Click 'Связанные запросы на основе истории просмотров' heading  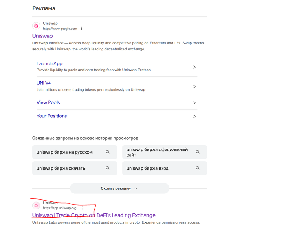tap(85, 138)
